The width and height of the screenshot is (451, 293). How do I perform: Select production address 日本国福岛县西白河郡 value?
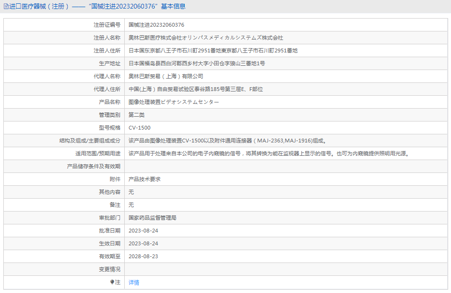pyautogui.click(x=197, y=64)
